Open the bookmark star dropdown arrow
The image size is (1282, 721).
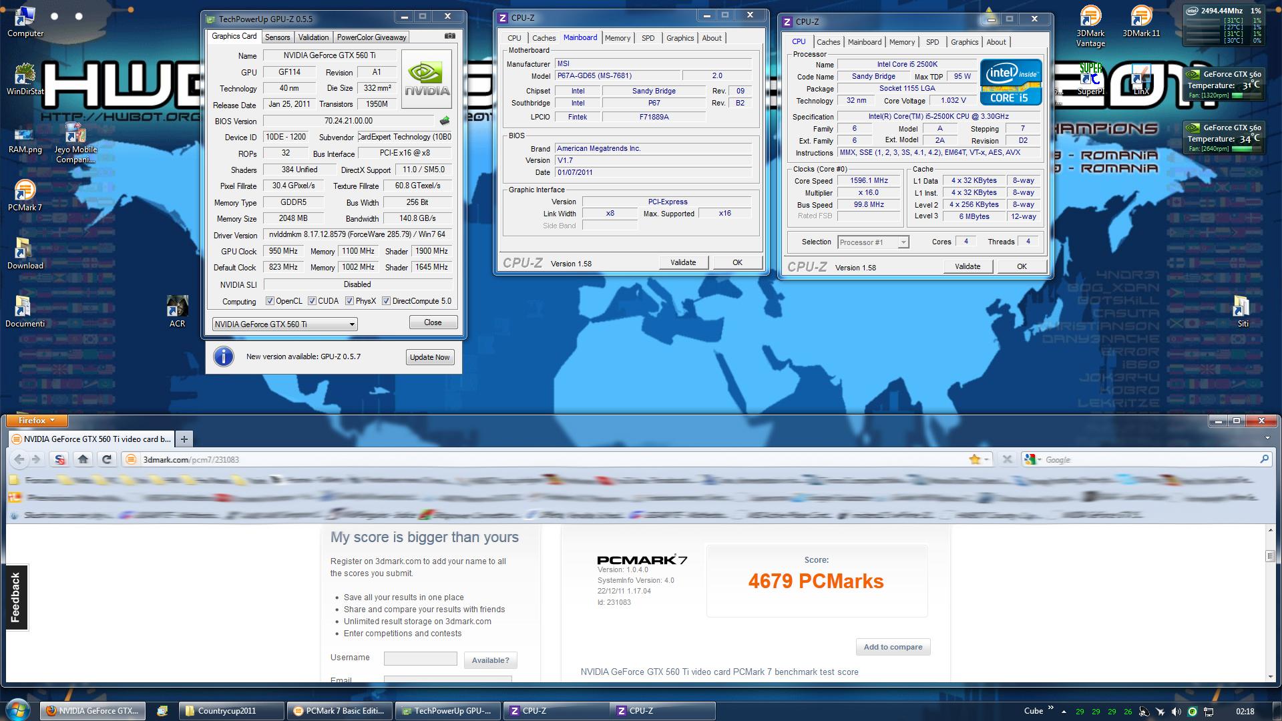[x=987, y=459]
